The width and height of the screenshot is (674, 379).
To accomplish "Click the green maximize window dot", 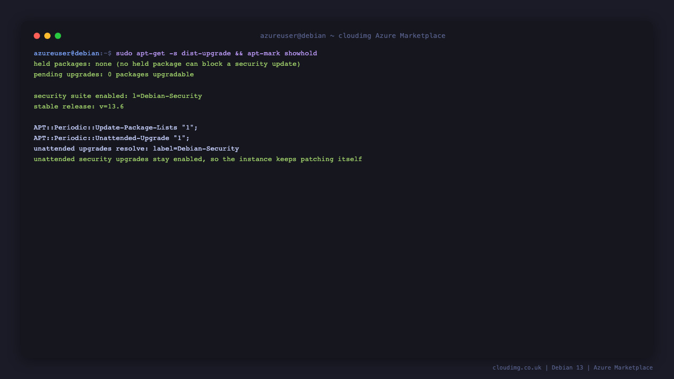I will pos(58,36).
